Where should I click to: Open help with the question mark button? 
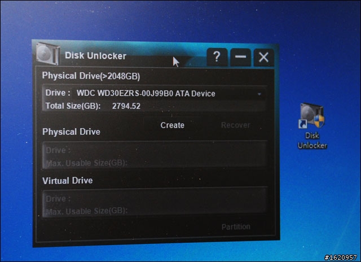217,56
